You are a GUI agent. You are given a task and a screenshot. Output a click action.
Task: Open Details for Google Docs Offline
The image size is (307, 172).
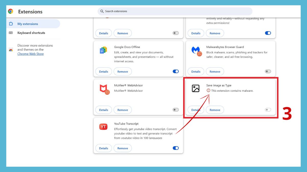[x=104, y=72]
